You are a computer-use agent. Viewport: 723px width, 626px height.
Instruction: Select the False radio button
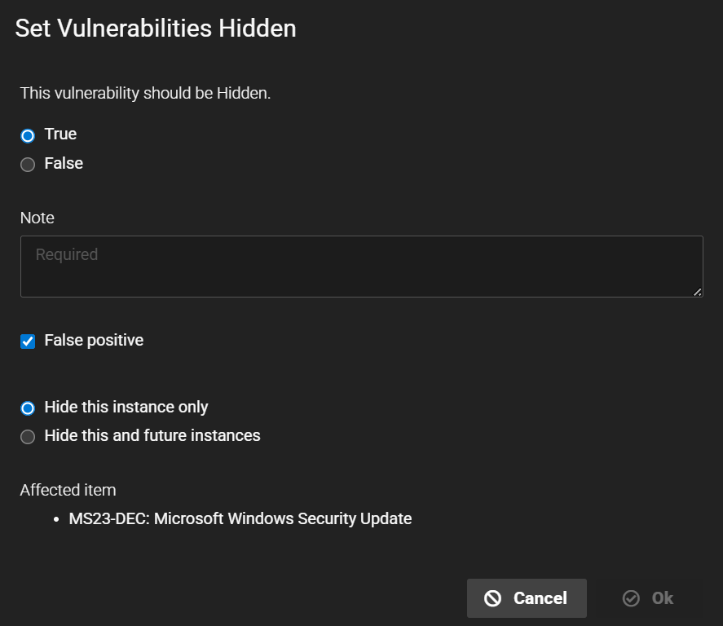(28, 165)
